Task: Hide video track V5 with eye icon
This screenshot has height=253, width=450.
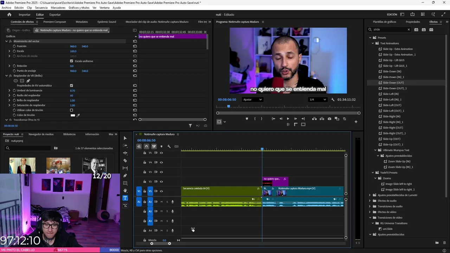Action: click(x=161, y=153)
